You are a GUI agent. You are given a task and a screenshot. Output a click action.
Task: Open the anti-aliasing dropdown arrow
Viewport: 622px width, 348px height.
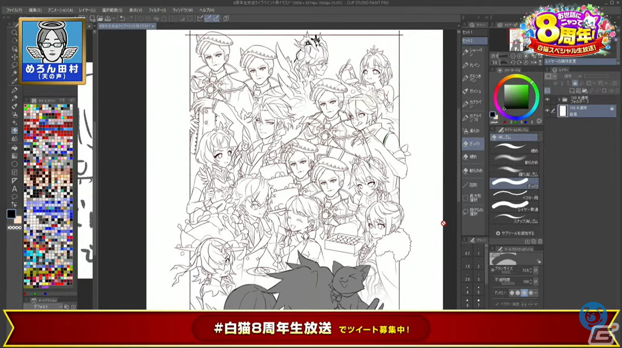pos(536,293)
